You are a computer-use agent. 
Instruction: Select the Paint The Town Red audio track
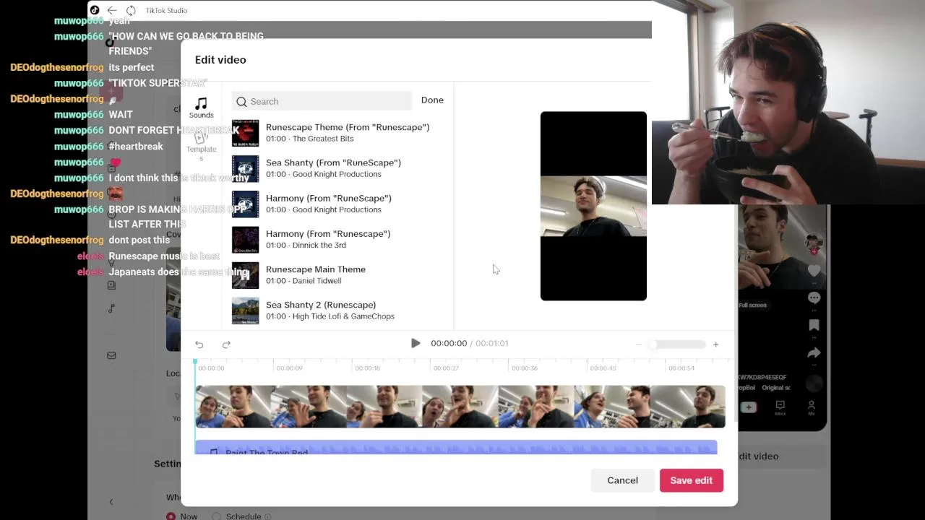pos(456,448)
